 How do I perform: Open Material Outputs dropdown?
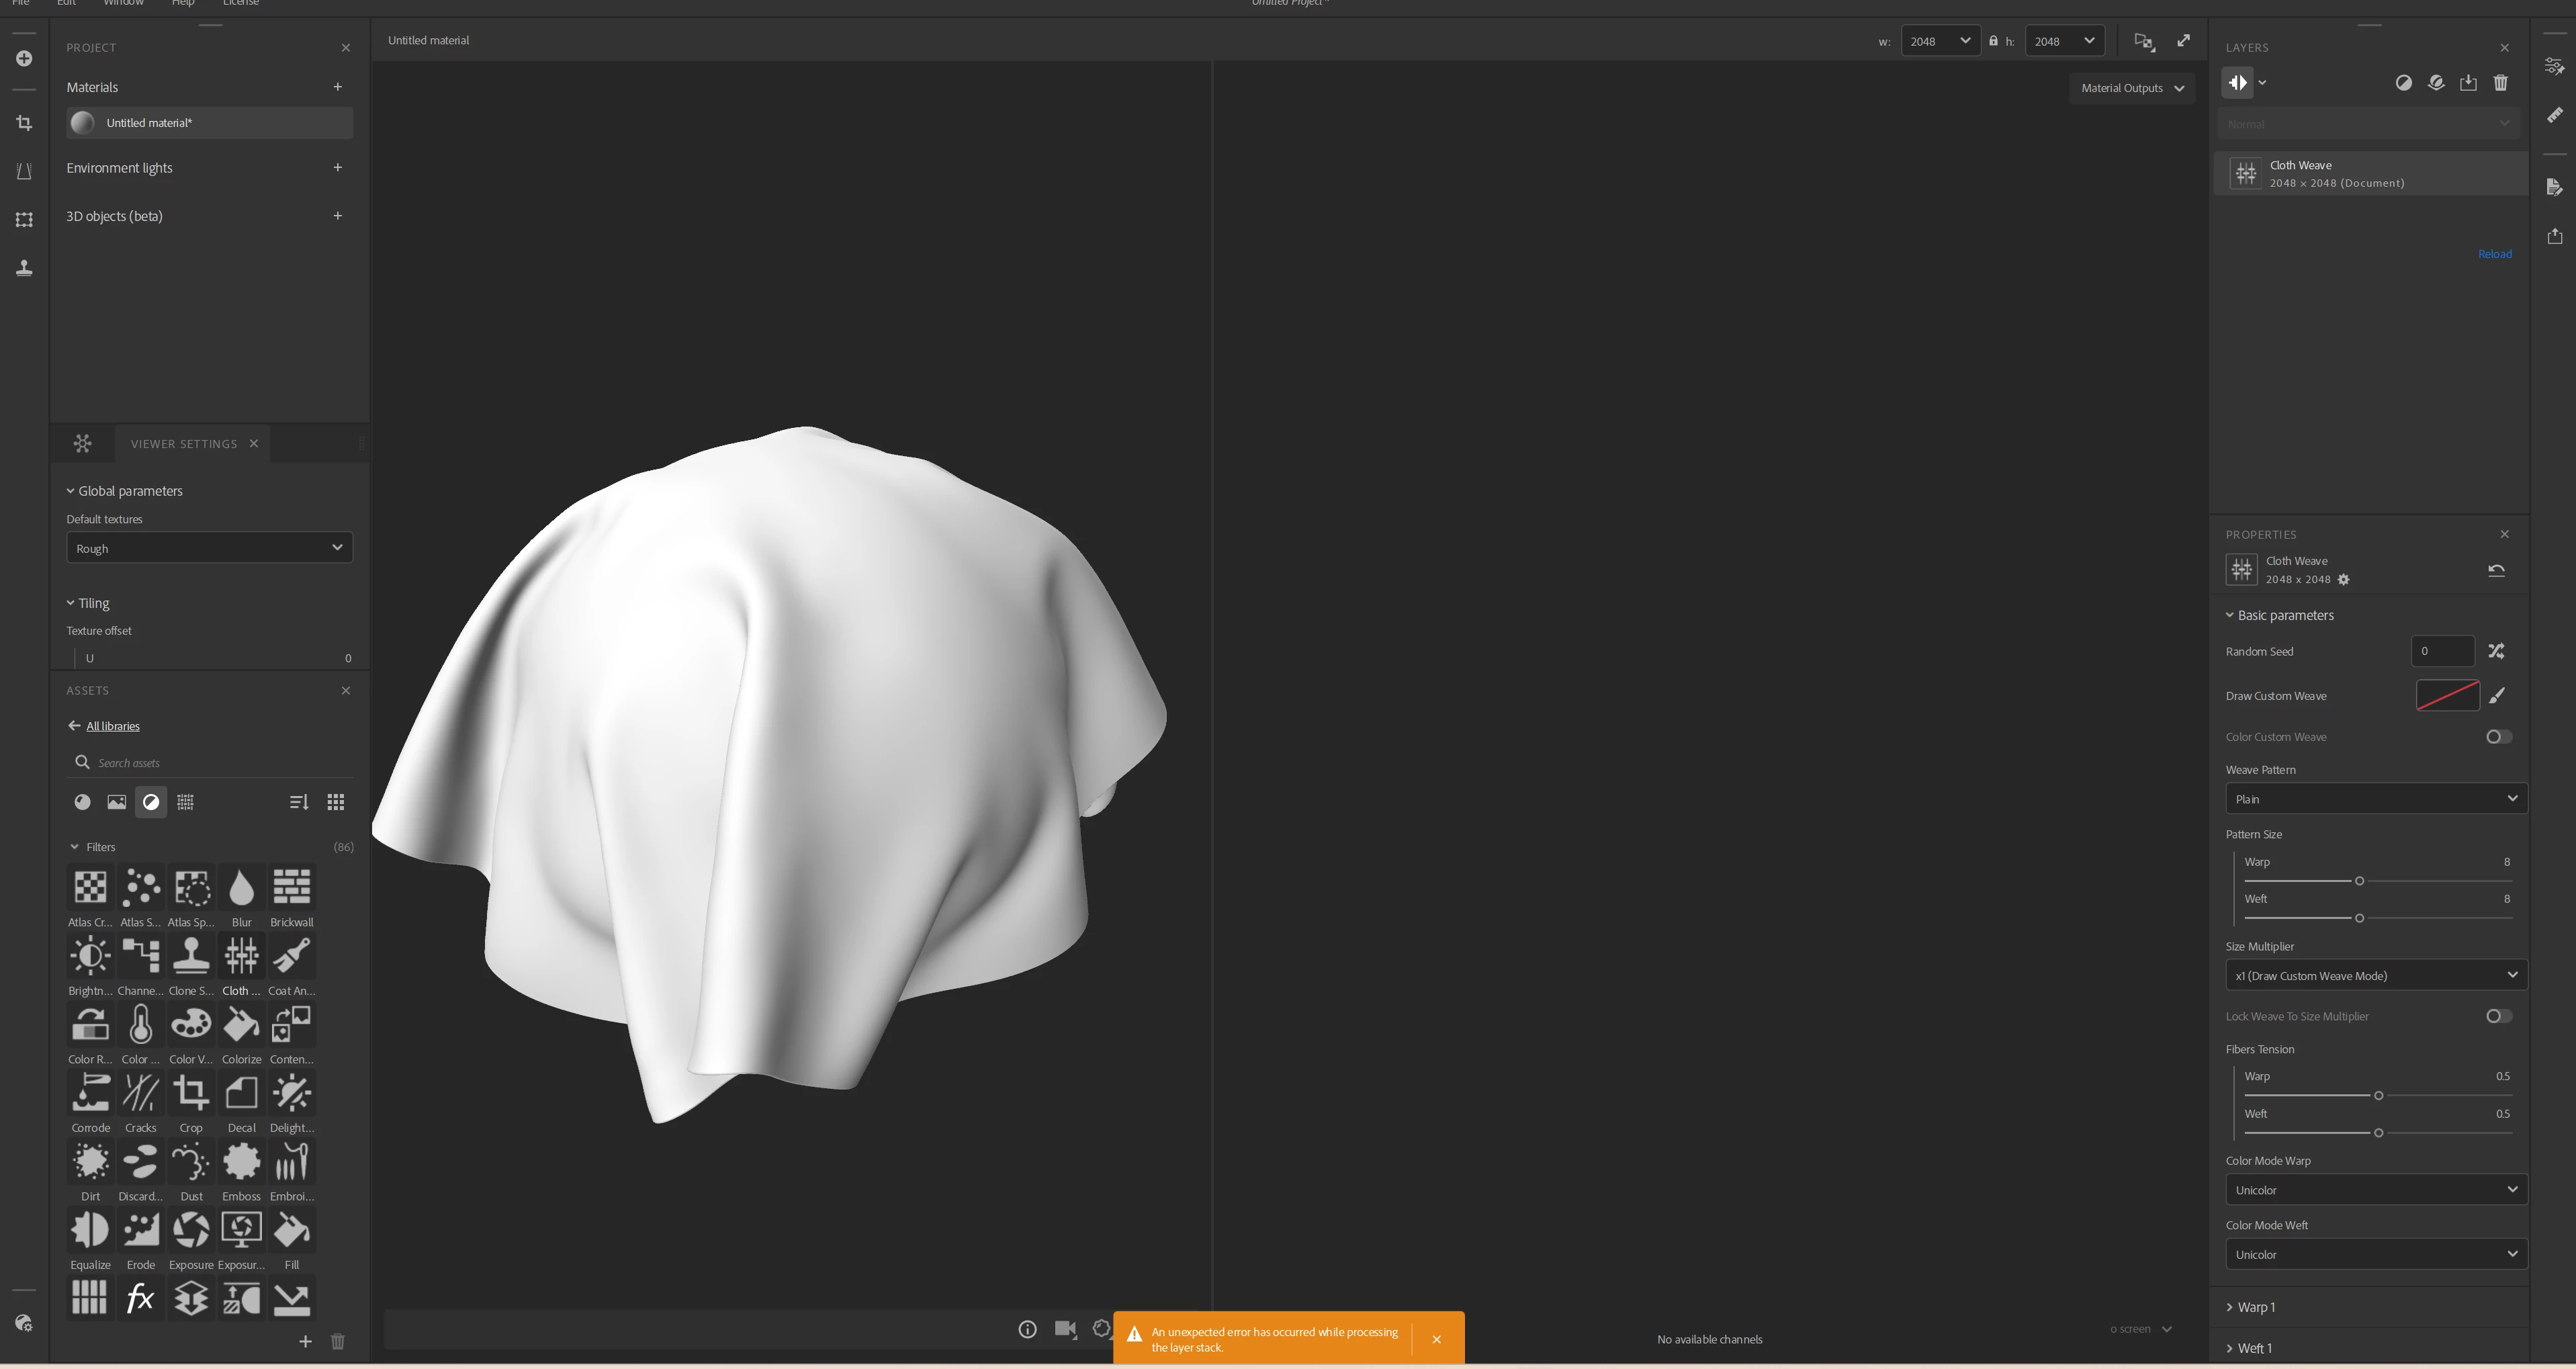[2131, 88]
